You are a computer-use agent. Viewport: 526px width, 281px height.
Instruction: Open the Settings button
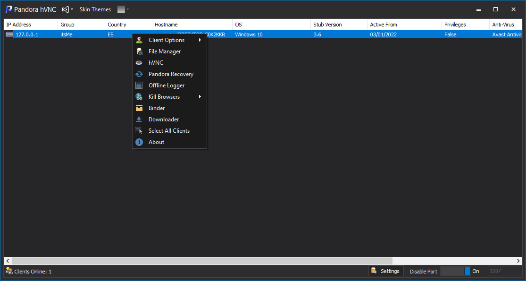[x=386, y=271]
